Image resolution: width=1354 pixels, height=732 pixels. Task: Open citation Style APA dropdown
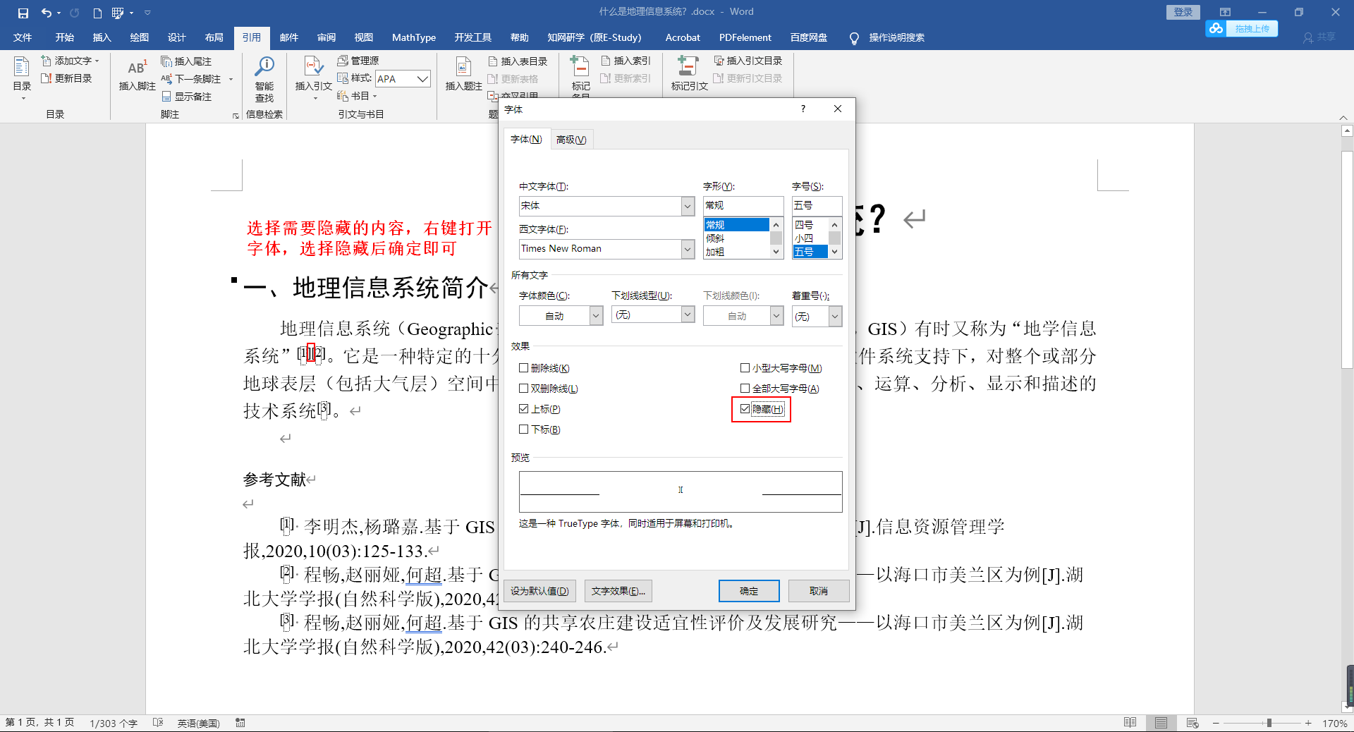pos(422,79)
